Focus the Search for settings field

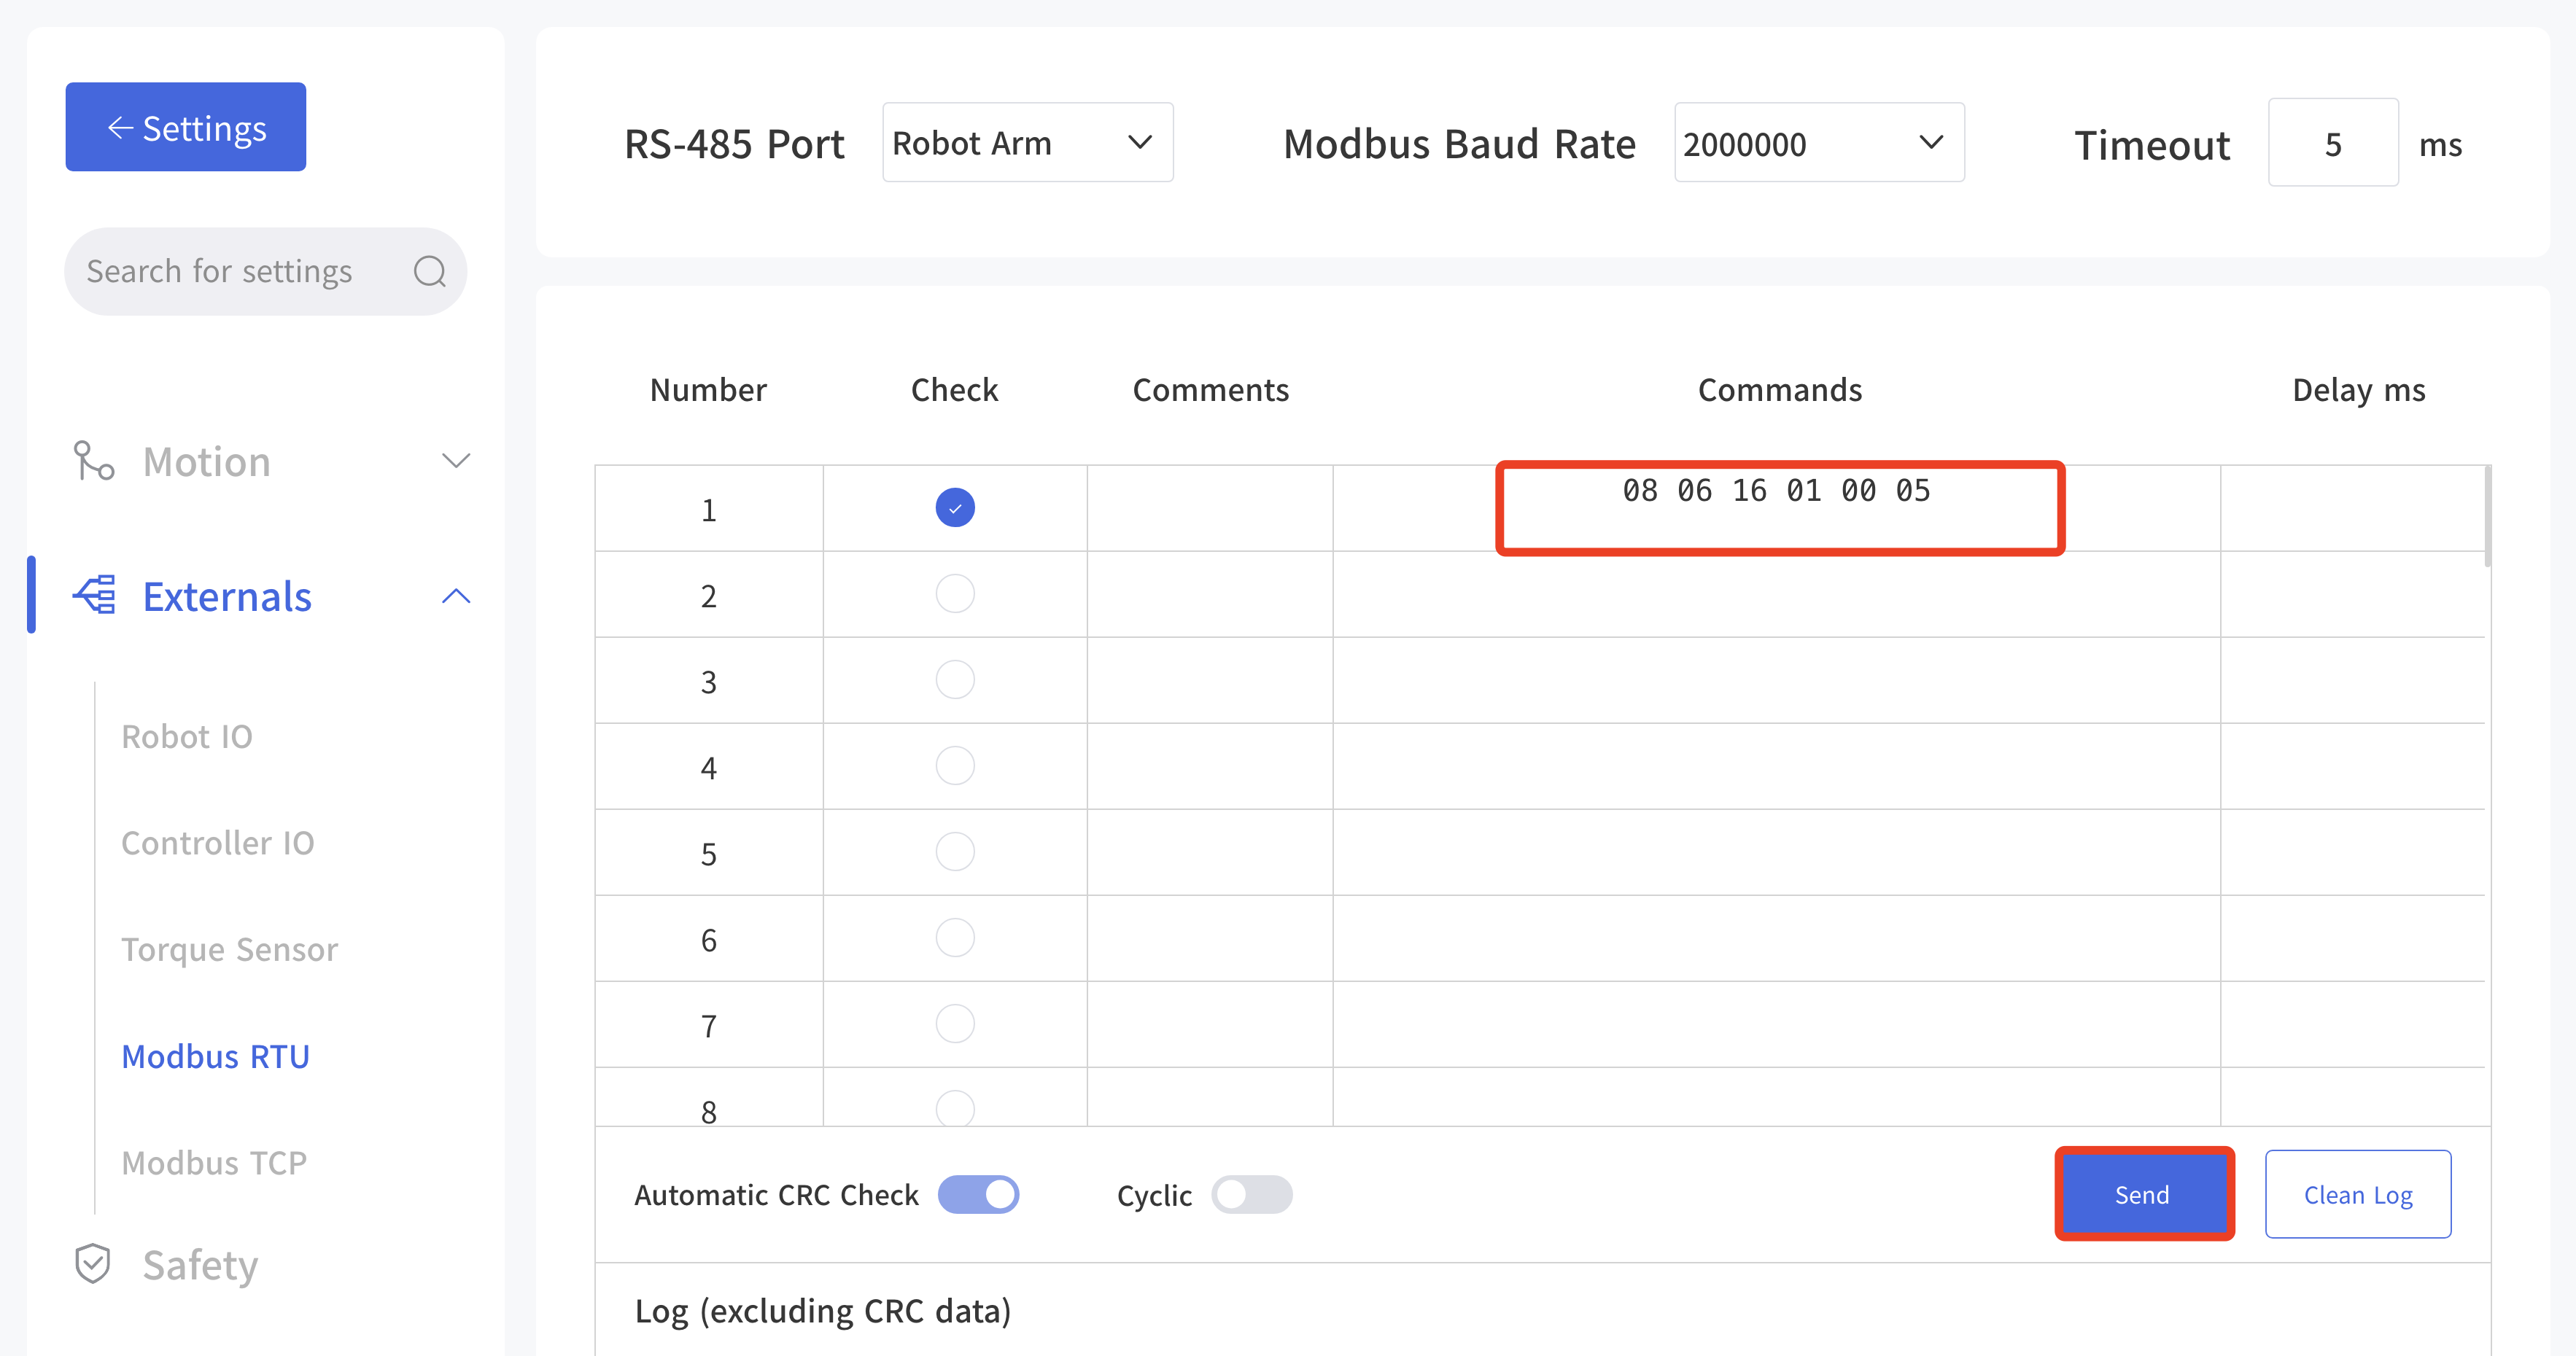266,270
